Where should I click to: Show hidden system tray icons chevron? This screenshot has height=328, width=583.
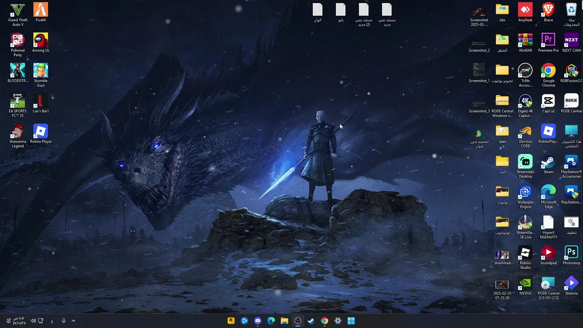(73, 321)
